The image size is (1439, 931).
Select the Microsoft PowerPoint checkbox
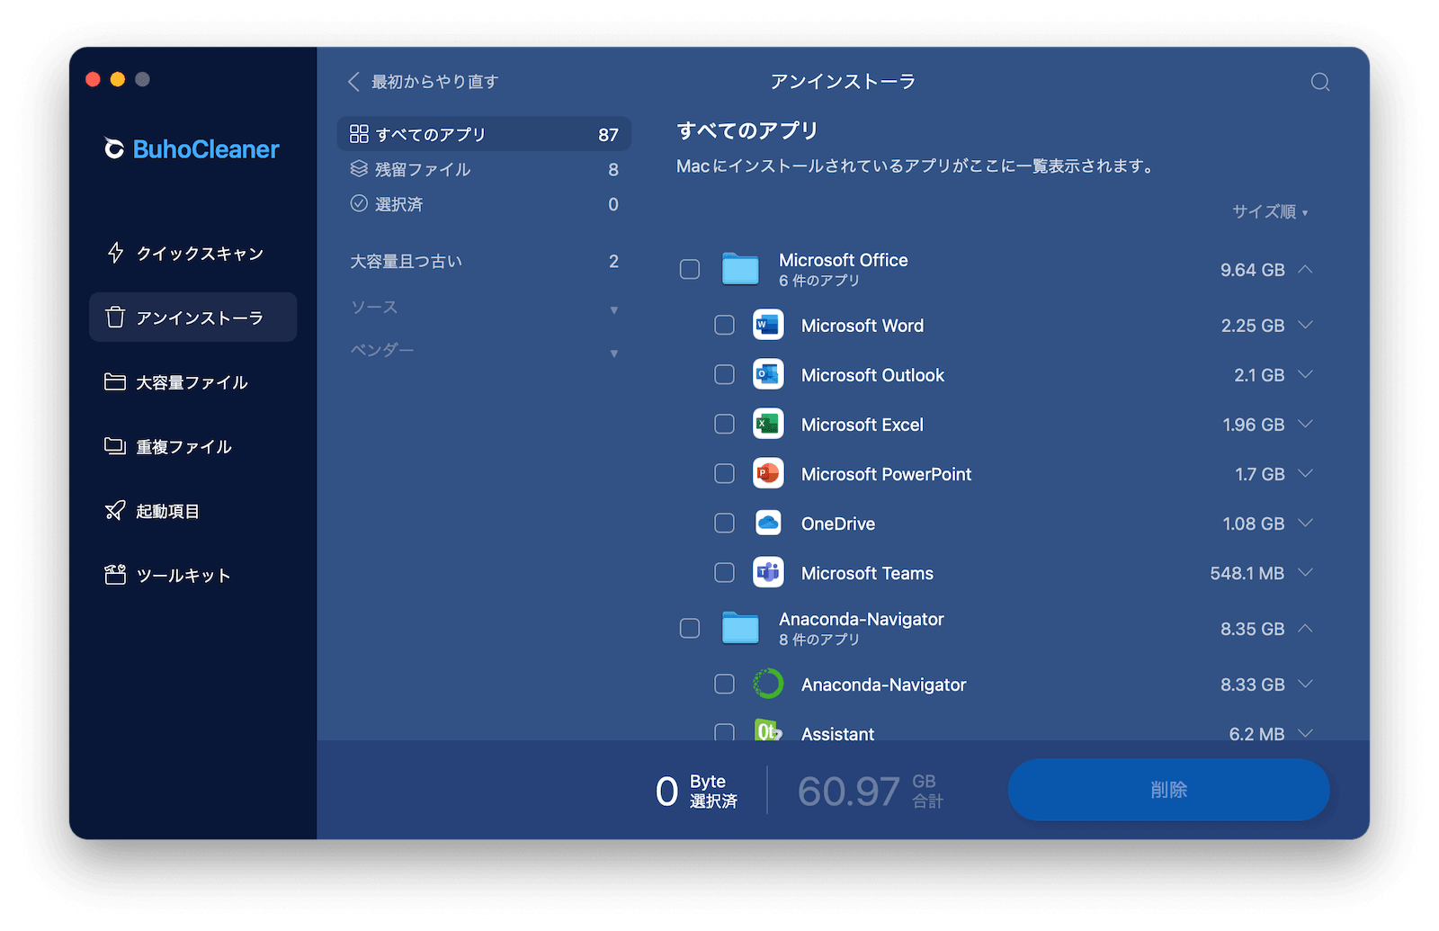pyautogui.click(x=724, y=473)
